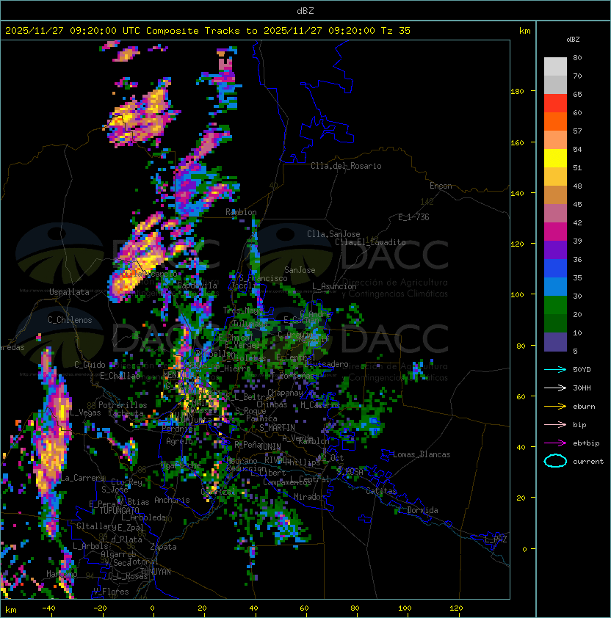Click the 'Encon' place label
Screen dimensions: 611x618
point(441,186)
